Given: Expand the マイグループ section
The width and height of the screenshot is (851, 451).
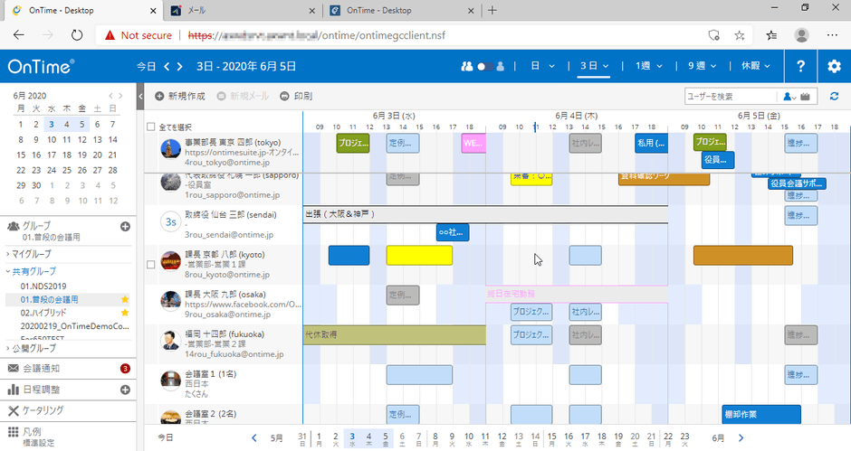Looking at the screenshot, I should pyautogui.click(x=31, y=254).
